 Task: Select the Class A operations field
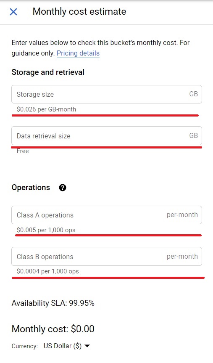click(x=107, y=215)
